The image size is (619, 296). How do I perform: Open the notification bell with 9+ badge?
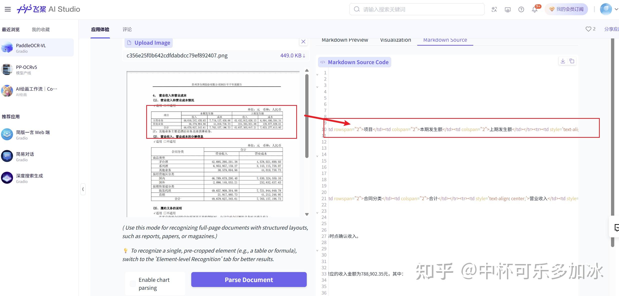point(535,9)
